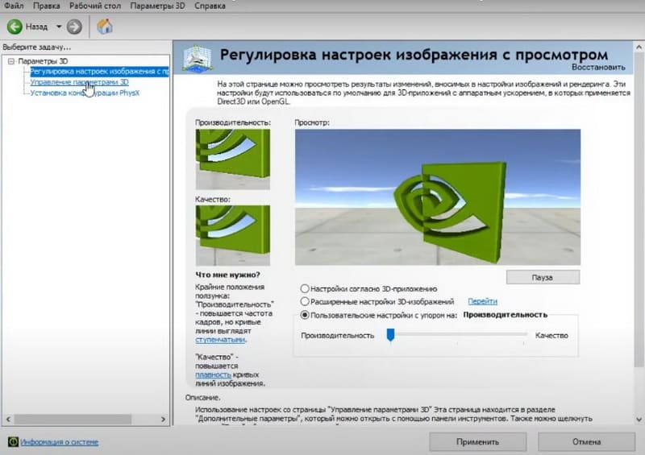Click the green Back arrow icon
This screenshot has height=455, width=645.
click(14, 27)
